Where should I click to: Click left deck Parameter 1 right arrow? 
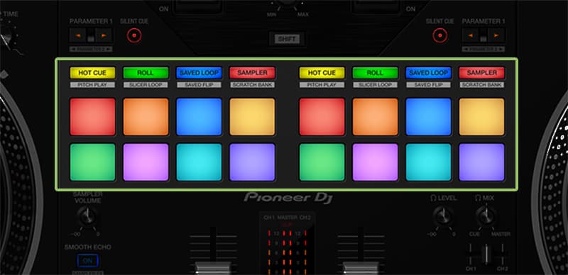click(104, 35)
